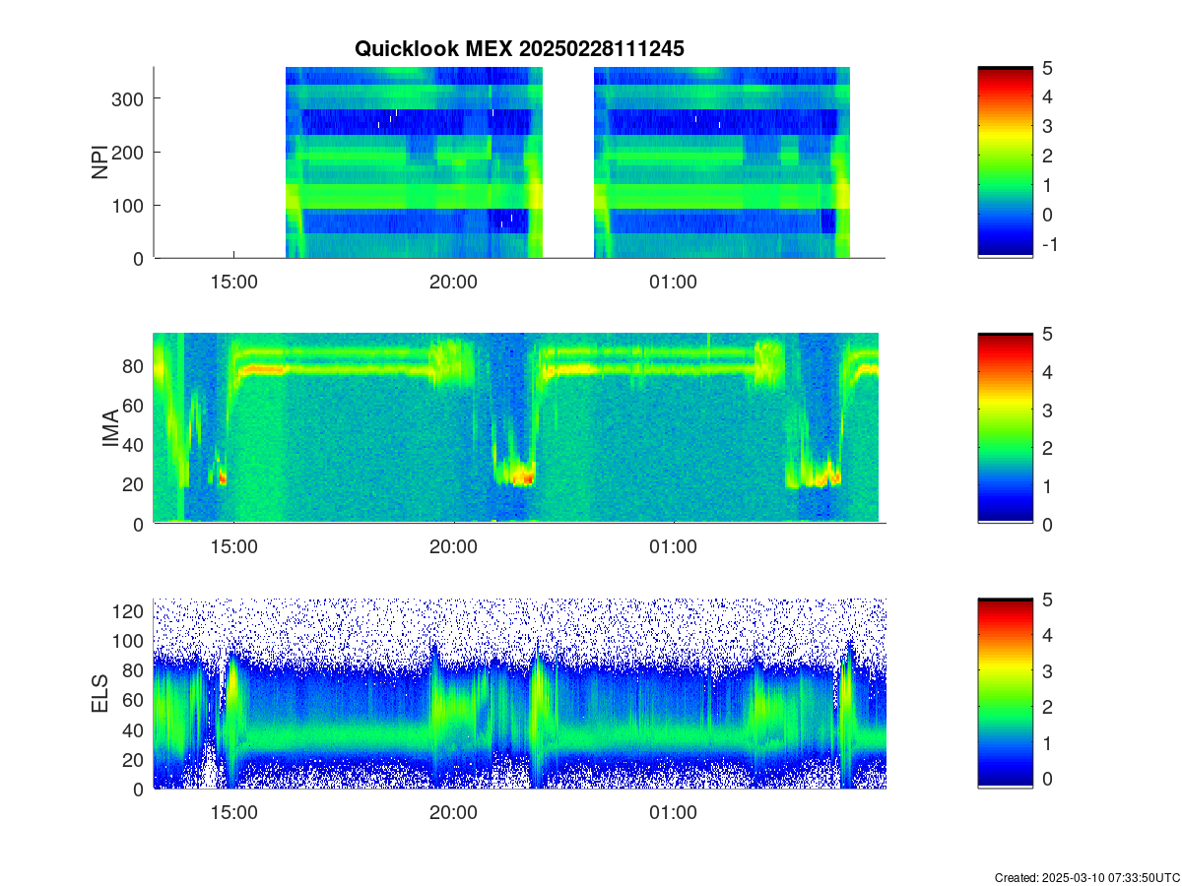Click the 4 label on IMA colorbar
Viewport: 1182px width, 886px height.
[1048, 372]
